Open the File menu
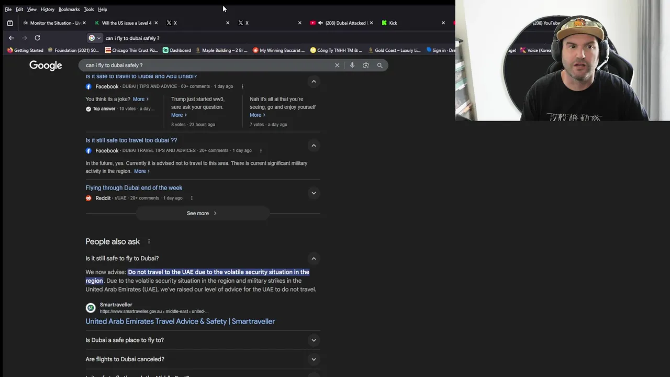This screenshot has height=377, width=670. [8, 9]
